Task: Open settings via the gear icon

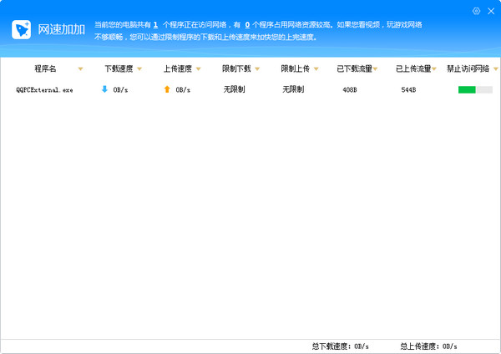Action: pos(477,11)
